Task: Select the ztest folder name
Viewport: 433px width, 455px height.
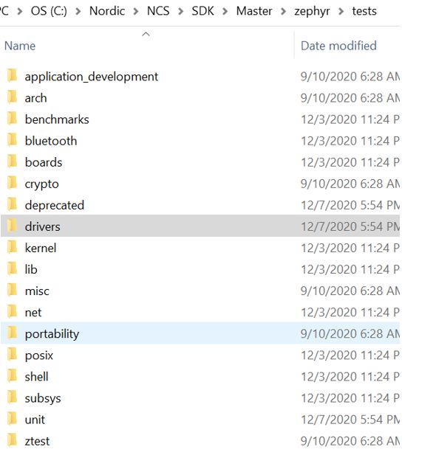Action: (x=37, y=442)
